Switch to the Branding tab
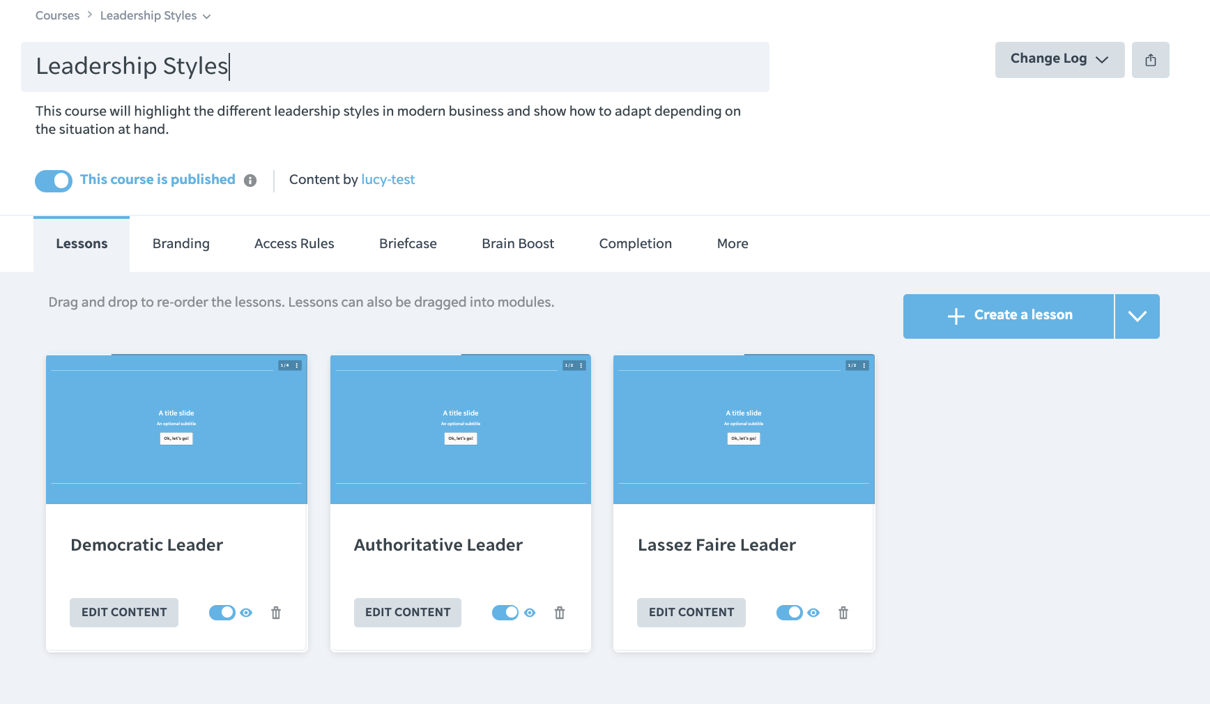The height and width of the screenshot is (704, 1210). (181, 244)
